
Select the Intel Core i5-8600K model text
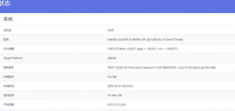click(x=145, y=40)
